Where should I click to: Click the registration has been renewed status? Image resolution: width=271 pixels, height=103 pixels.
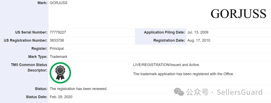coord(79,89)
